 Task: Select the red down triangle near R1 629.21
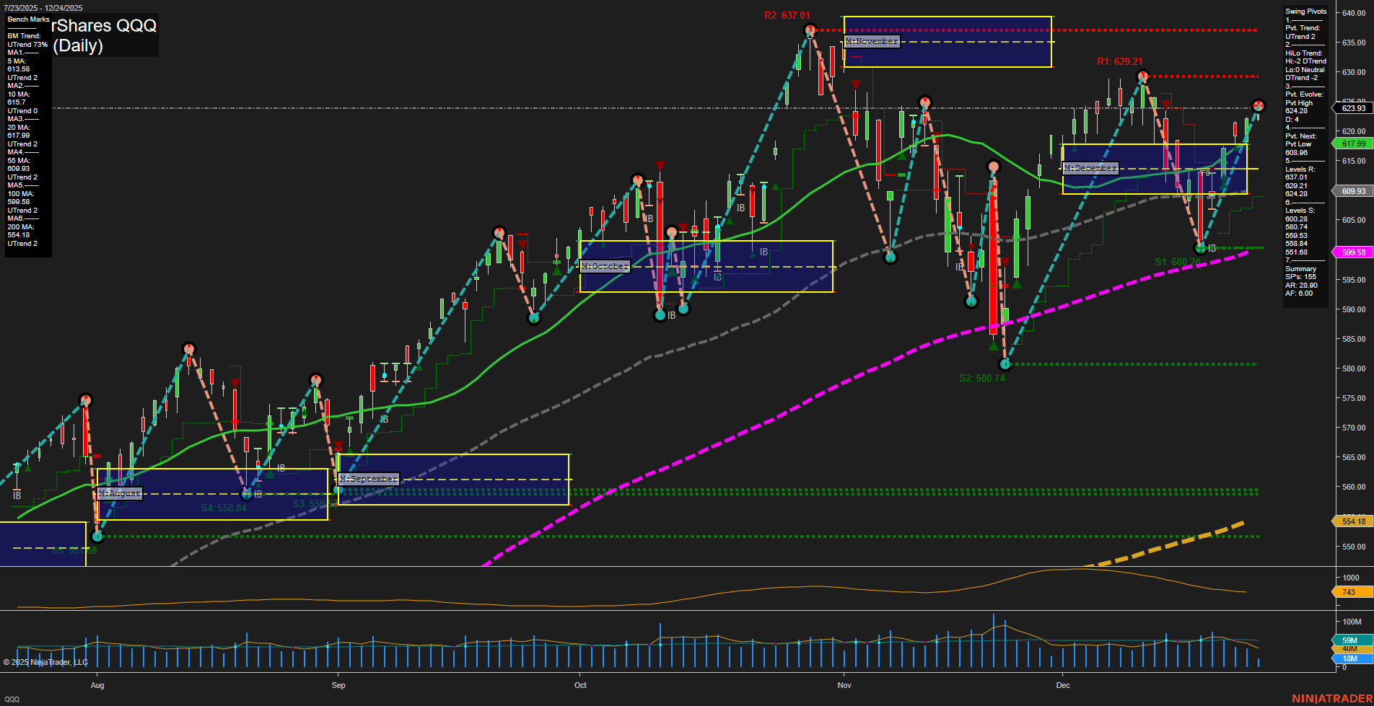coord(1167,104)
